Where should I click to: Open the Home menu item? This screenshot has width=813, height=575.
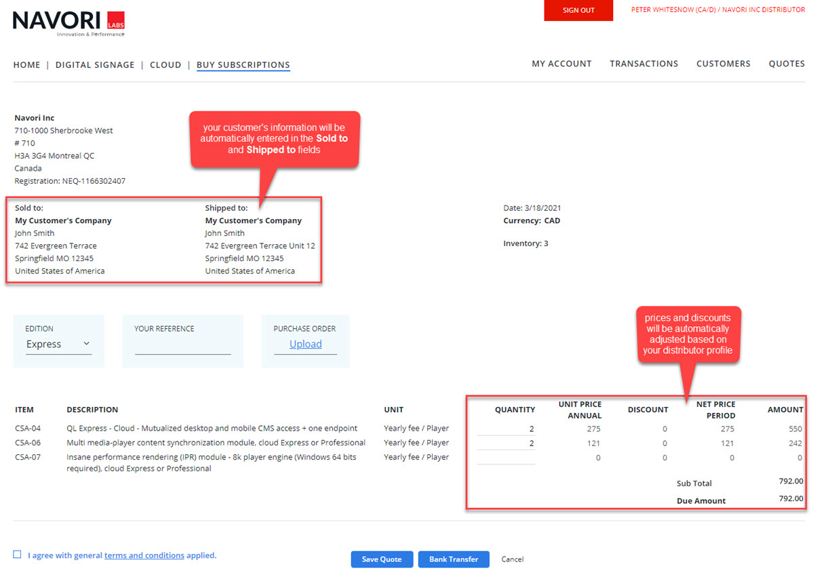click(27, 65)
